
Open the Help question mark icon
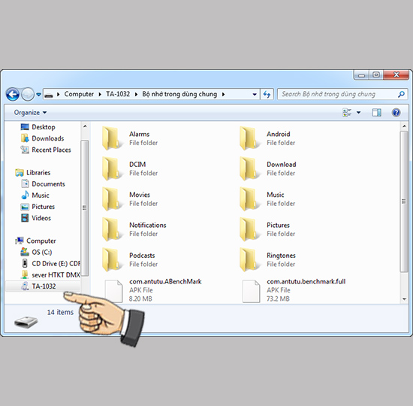point(396,113)
